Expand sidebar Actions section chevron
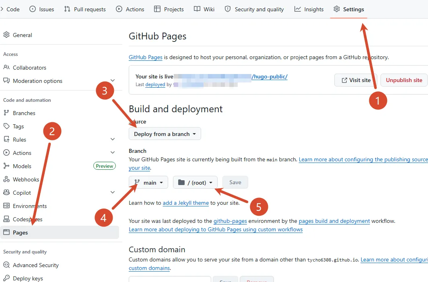 click(113, 152)
